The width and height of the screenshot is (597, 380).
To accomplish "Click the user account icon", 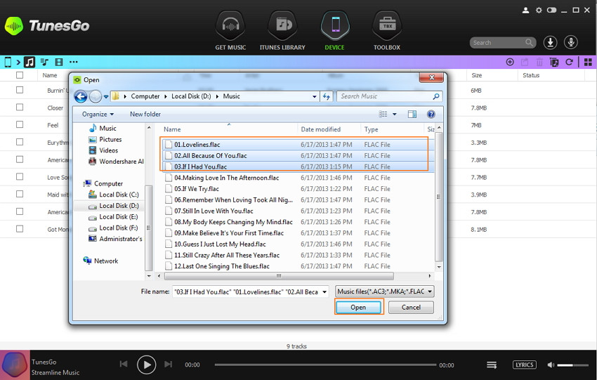I will pyautogui.click(x=525, y=11).
